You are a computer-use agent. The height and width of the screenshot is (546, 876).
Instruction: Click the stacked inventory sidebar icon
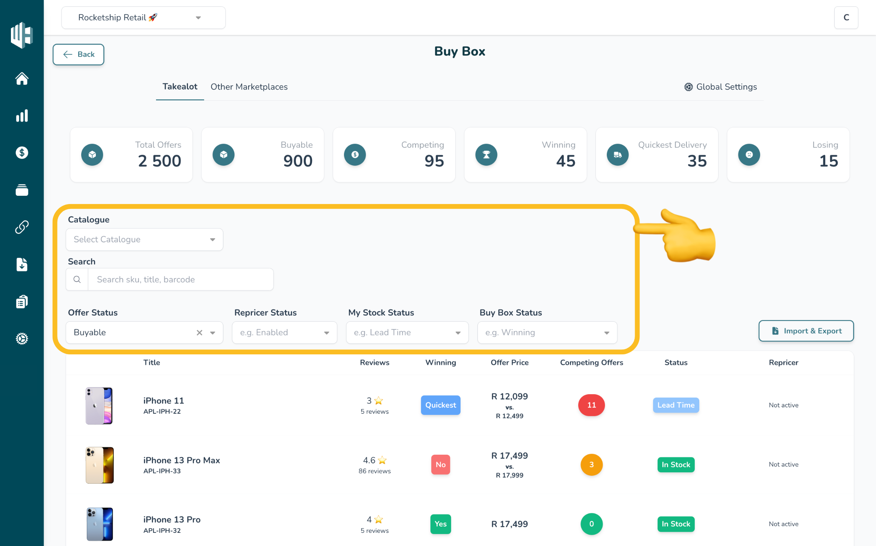22,190
